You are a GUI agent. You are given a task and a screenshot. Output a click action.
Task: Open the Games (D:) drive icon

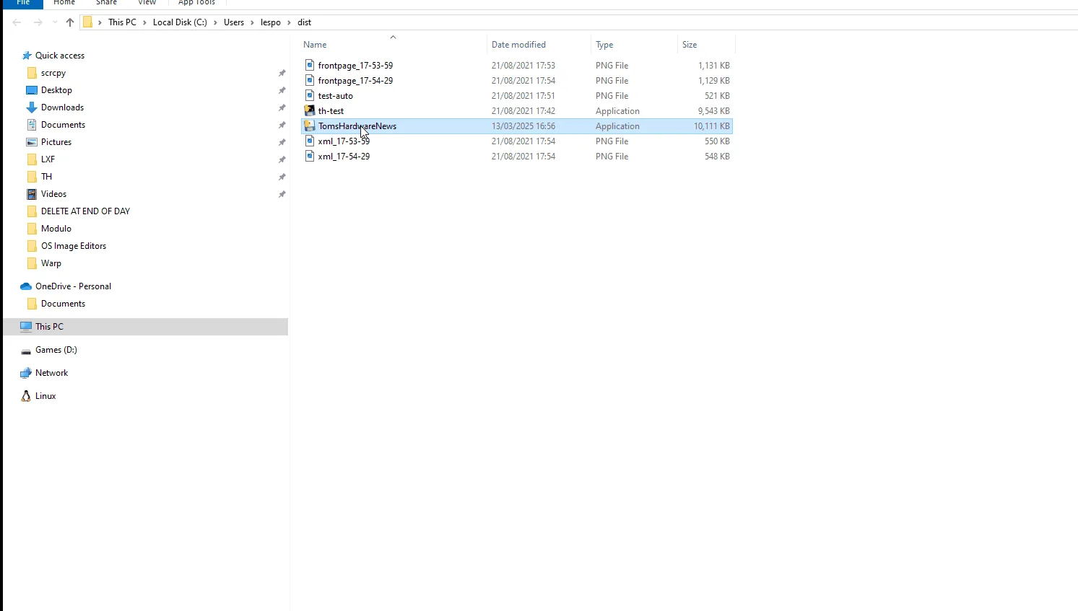(26, 350)
